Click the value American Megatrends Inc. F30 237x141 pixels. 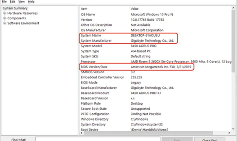click(x=153, y=67)
